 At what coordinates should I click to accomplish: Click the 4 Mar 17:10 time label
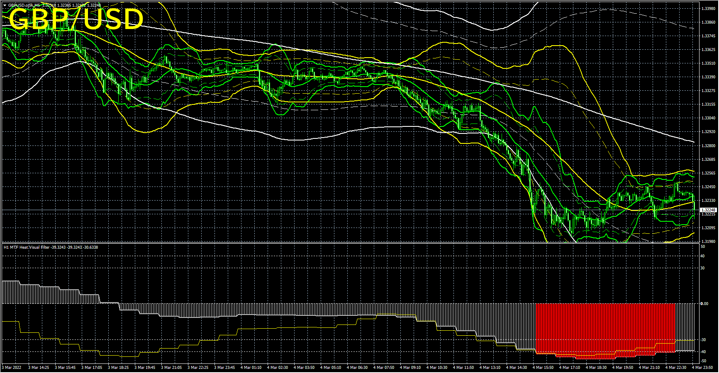coord(570,368)
